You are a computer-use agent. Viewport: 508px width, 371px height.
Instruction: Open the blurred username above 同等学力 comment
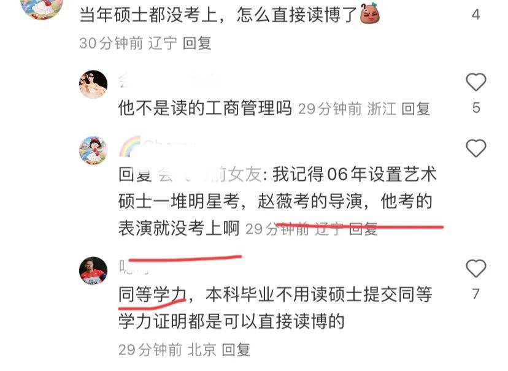coord(134,267)
